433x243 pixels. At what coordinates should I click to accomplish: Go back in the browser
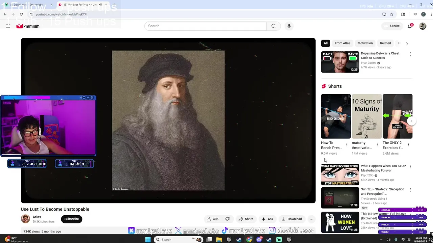(5, 14)
